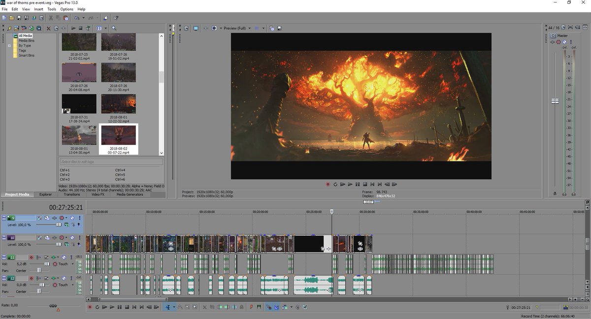Image resolution: width=591 pixels, height=319 pixels.
Task: Click video track 10 level slider handle
Action: click(x=59, y=244)
